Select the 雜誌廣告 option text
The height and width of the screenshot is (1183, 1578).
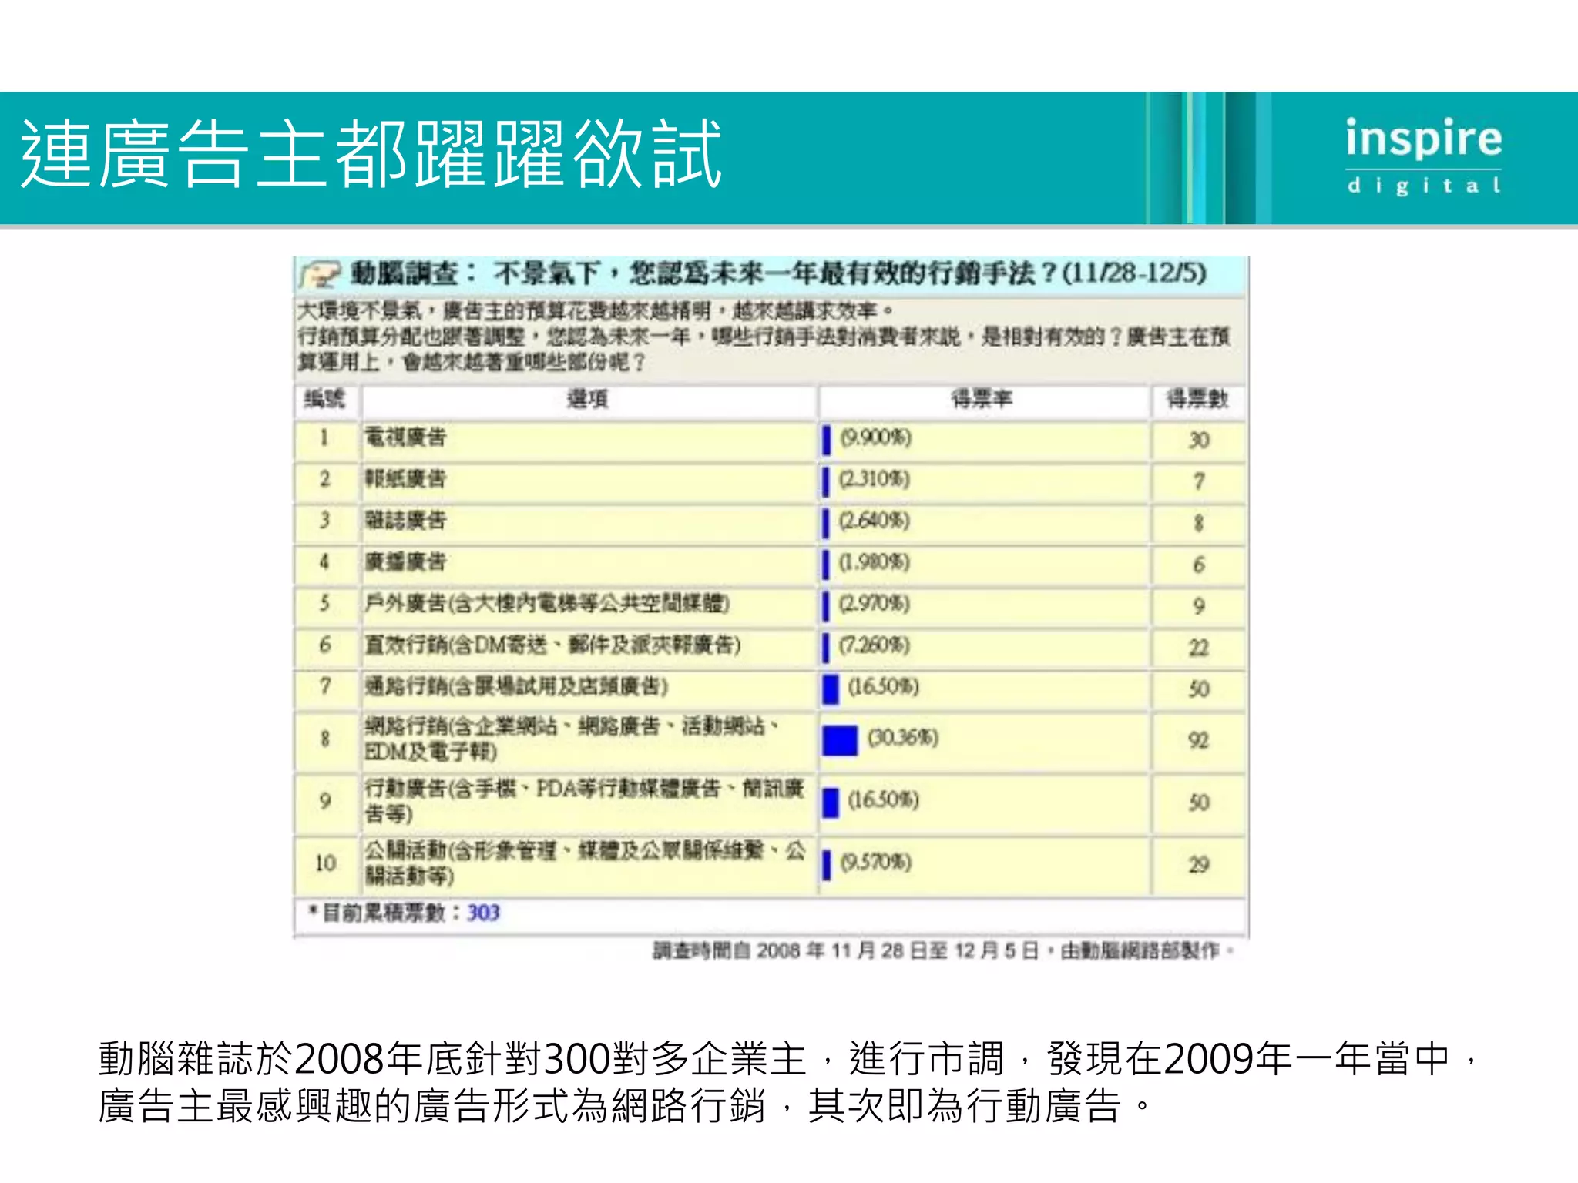pos(406,521)
